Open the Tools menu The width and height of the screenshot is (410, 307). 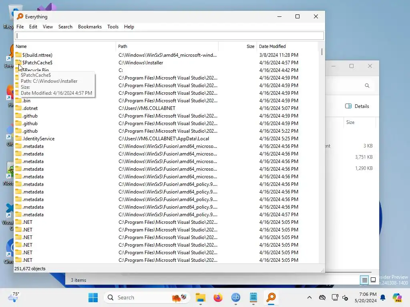click(113, 27)
